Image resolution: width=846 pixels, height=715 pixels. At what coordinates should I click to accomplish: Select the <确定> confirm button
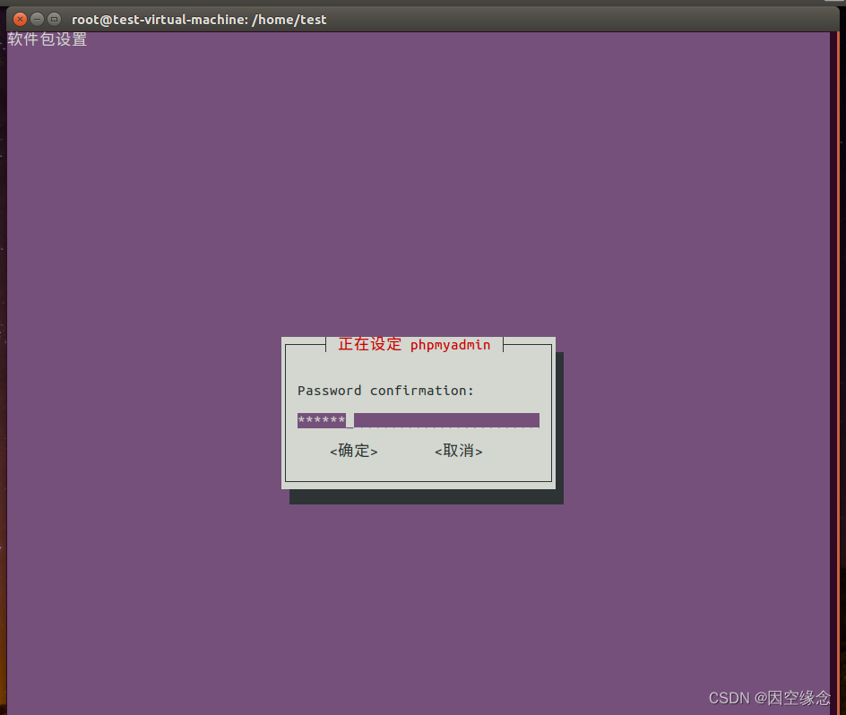[x=354, y=451]
